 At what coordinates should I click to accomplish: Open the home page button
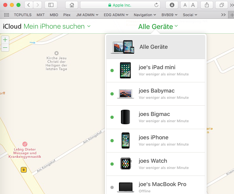tap(72, 5)
